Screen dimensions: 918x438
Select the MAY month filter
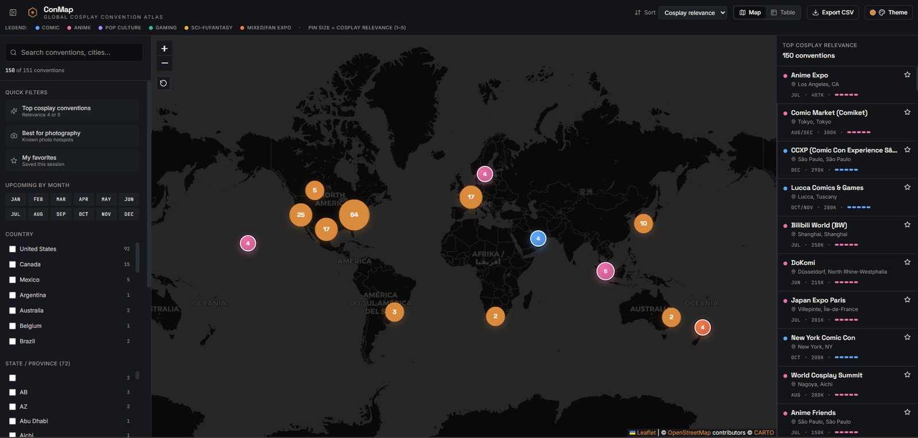pos(106,199)
